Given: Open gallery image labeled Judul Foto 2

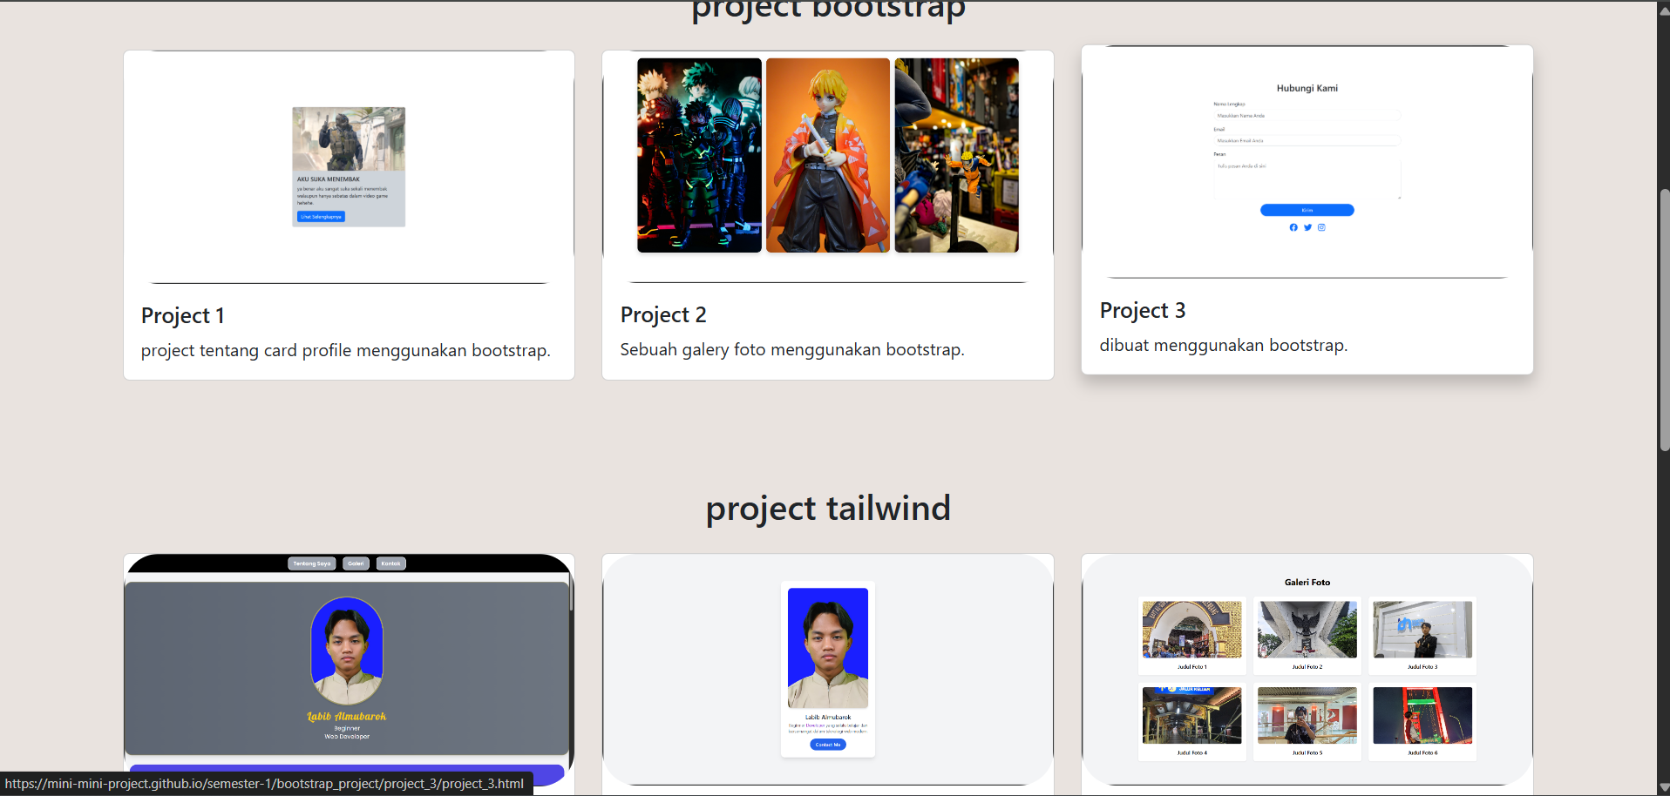Looking at the screenshot, I should tap(1307, 629).
